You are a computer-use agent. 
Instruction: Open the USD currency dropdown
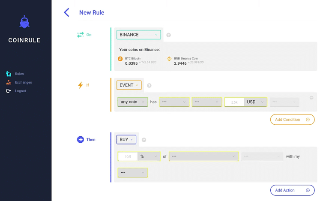pyautogui.click(x=256, y=102)
